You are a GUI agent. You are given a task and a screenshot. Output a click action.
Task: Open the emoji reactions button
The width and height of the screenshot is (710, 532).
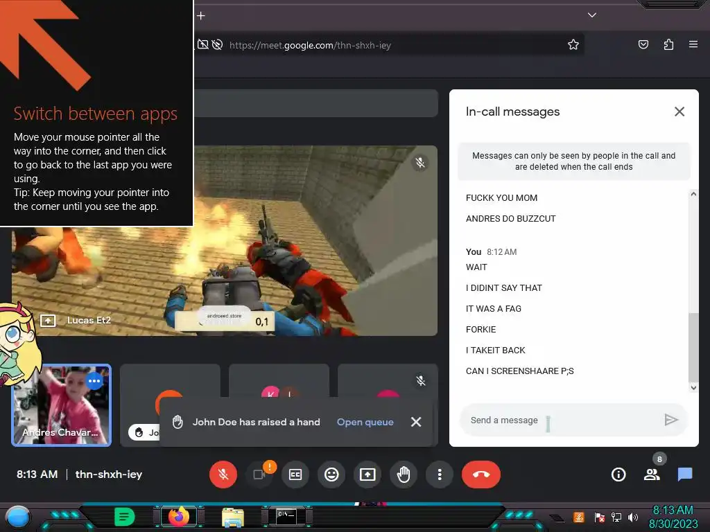331,475
